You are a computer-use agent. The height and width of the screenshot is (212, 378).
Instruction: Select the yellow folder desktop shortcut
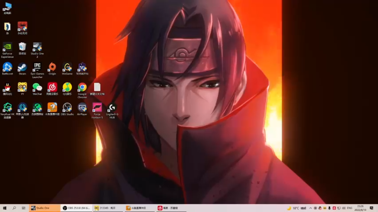[8, 28]
